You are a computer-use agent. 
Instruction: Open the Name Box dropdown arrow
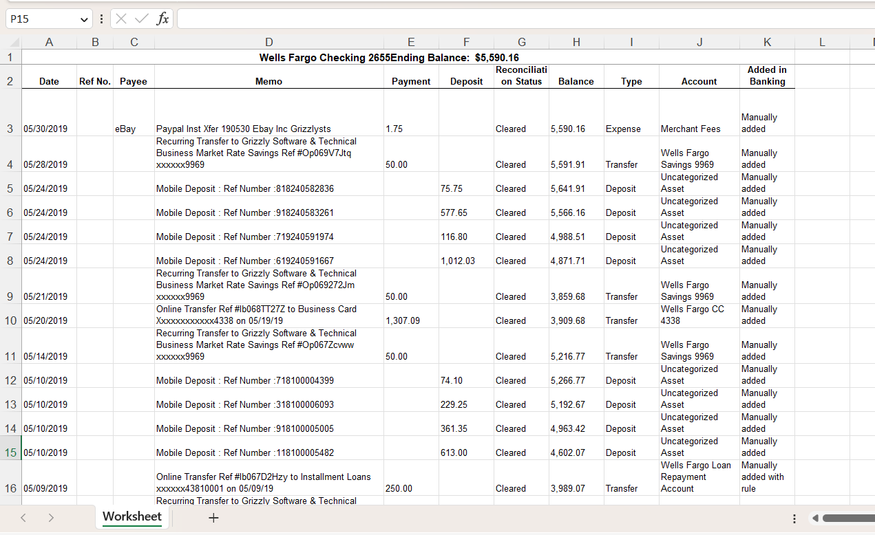coord(84,19)
